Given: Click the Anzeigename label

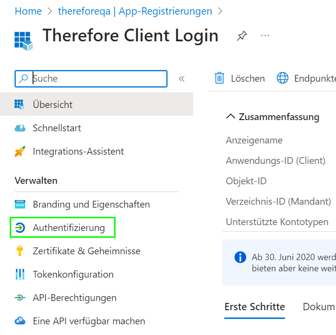Looking at the screenshot, I should coord(254,140).
